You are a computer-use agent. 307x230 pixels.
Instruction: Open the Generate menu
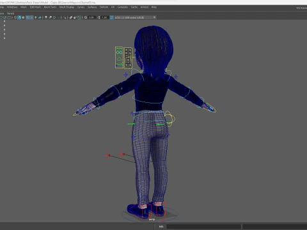click(123, 7)
